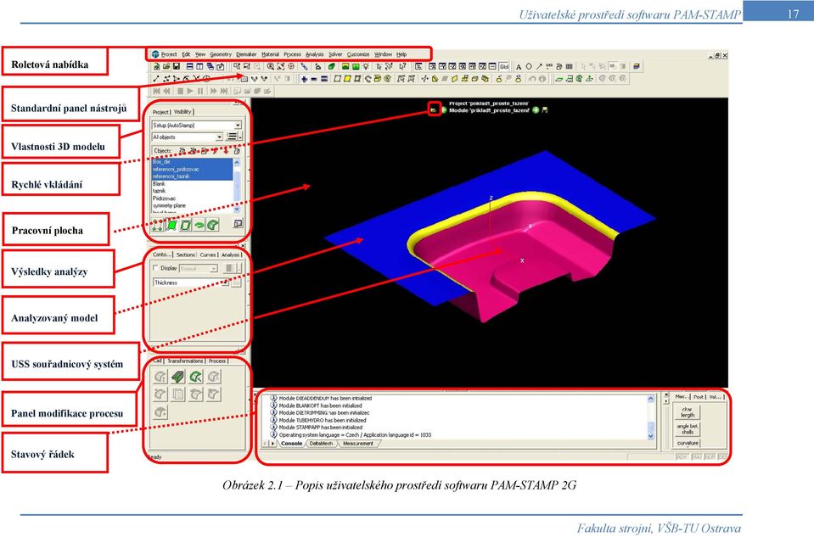Image resolution: width=814 pixels, height=537 pixels.
Task: Click the open folder toolbar icon
Action: 166,67
